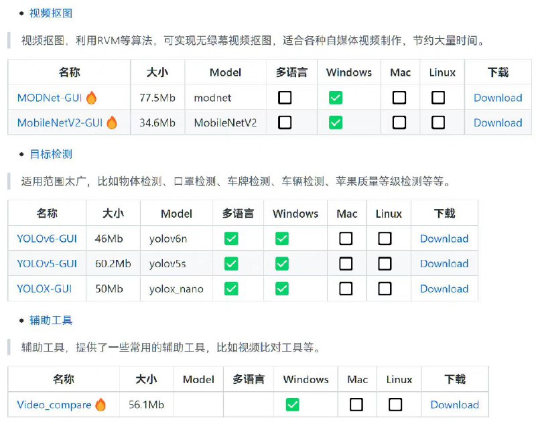Enable the Mac checkbox for MobileNetV2-GUI

400,123
